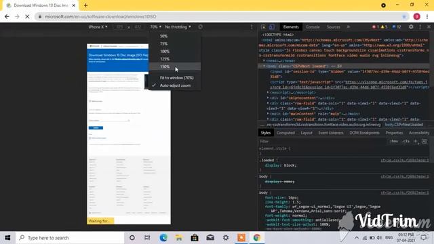Image resolution: width=434 pixels, height=244 pixels.
Task: Select 50% zoom option
Action: tap(175, 36)
